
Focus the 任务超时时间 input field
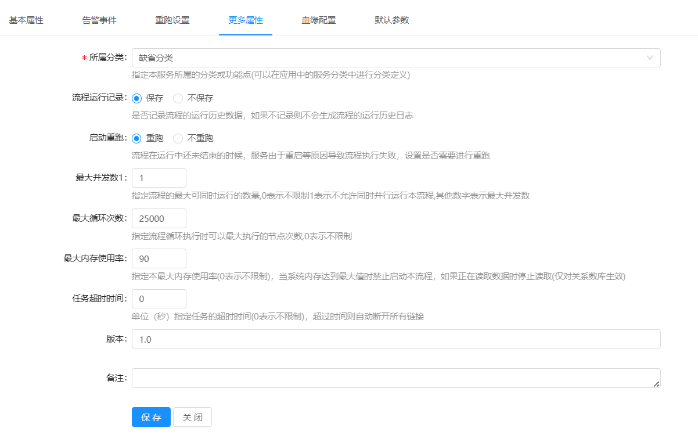159,299
